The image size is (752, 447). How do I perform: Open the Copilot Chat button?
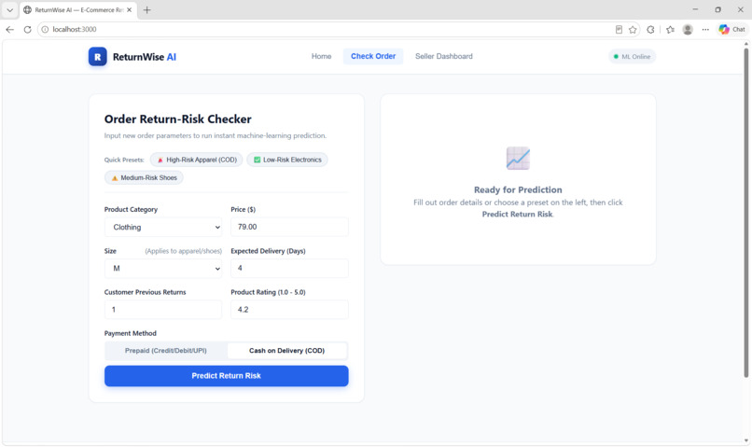pos(731,29)
